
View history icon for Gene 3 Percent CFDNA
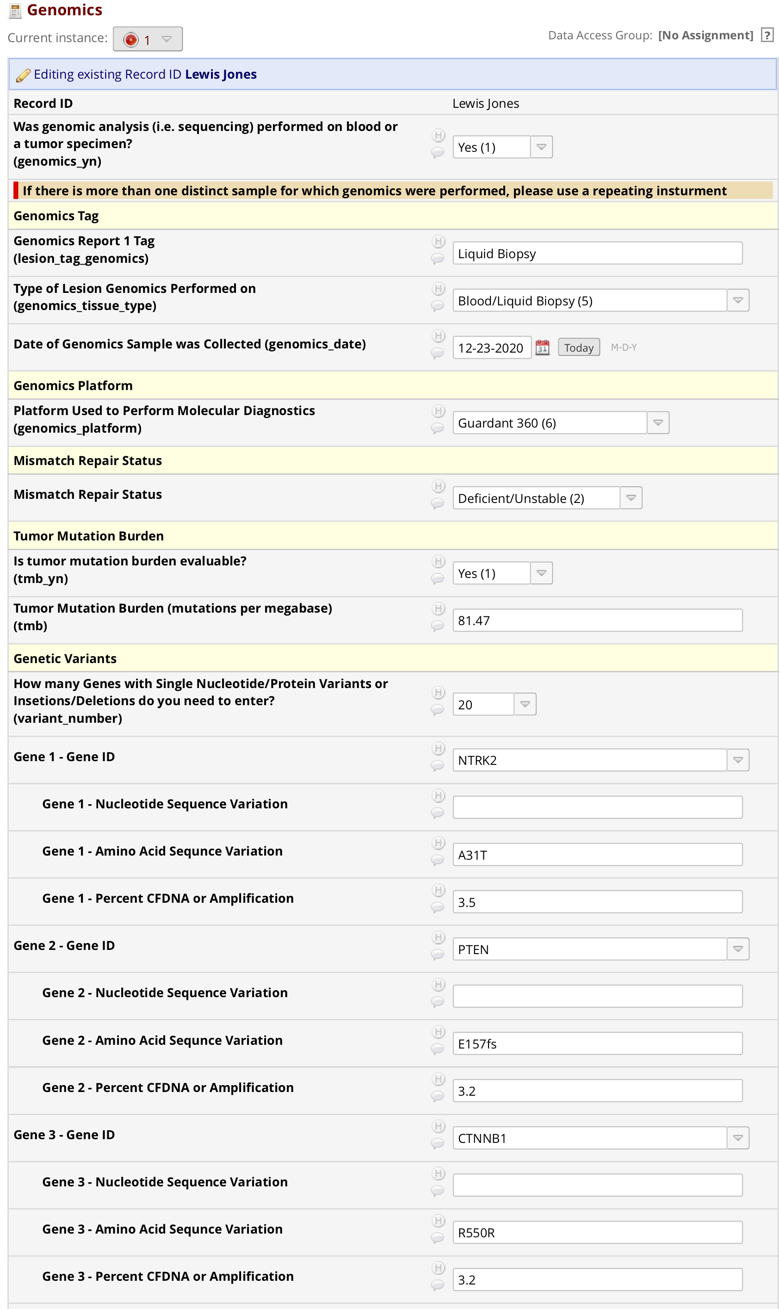point(439,1268)
